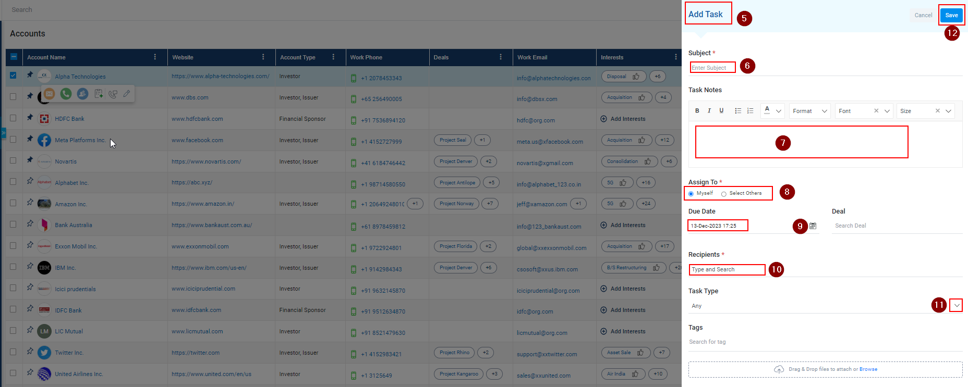
Task: Insert bulleted list in Task Notes
Action: (738, 110)
